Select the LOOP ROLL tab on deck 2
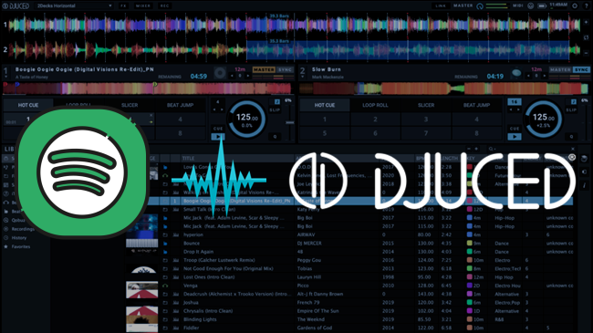The width and height of the screenshot is (593, 333). [x=375, y=105]
